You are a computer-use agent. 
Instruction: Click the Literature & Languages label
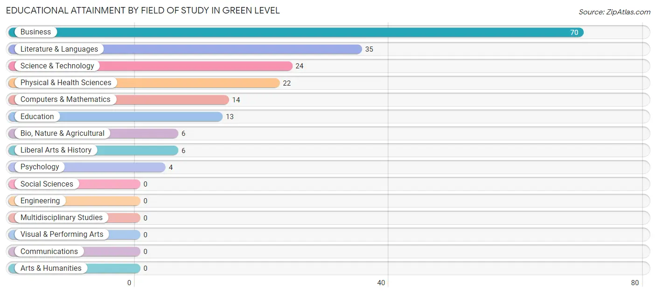coord(59,49)
